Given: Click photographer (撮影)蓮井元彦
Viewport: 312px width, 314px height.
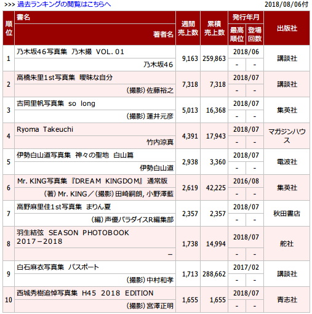Looking at the screenshot, I should coord(150,116).
